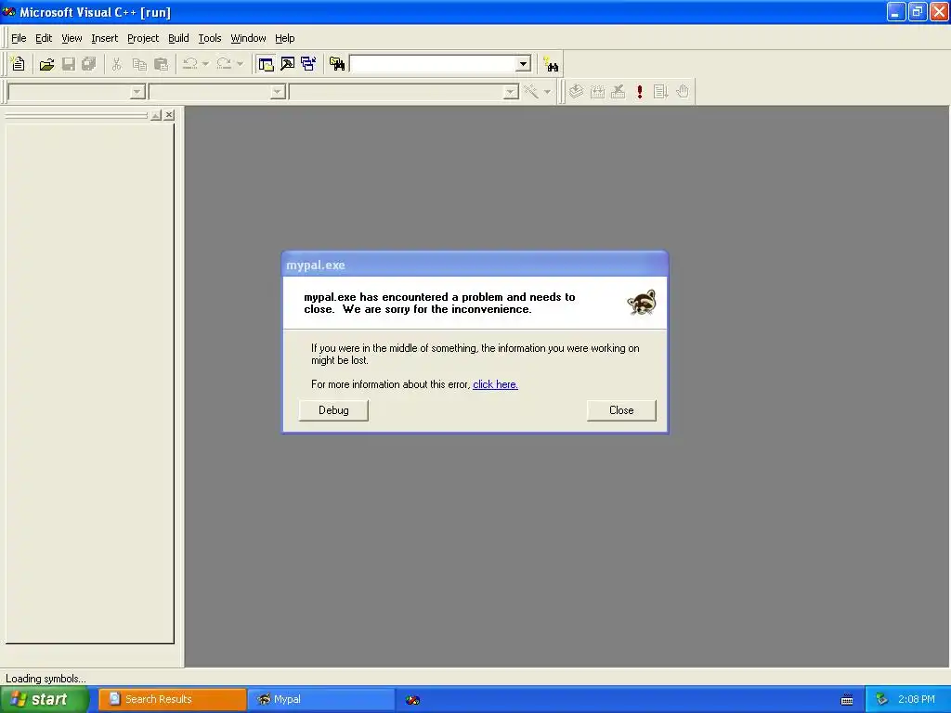Switch to Search Results taskbar item

point(172,699)
